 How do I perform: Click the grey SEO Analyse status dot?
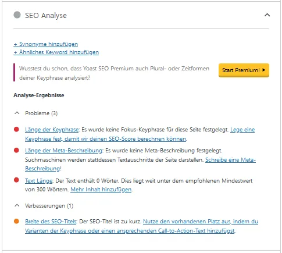[17, 15]
